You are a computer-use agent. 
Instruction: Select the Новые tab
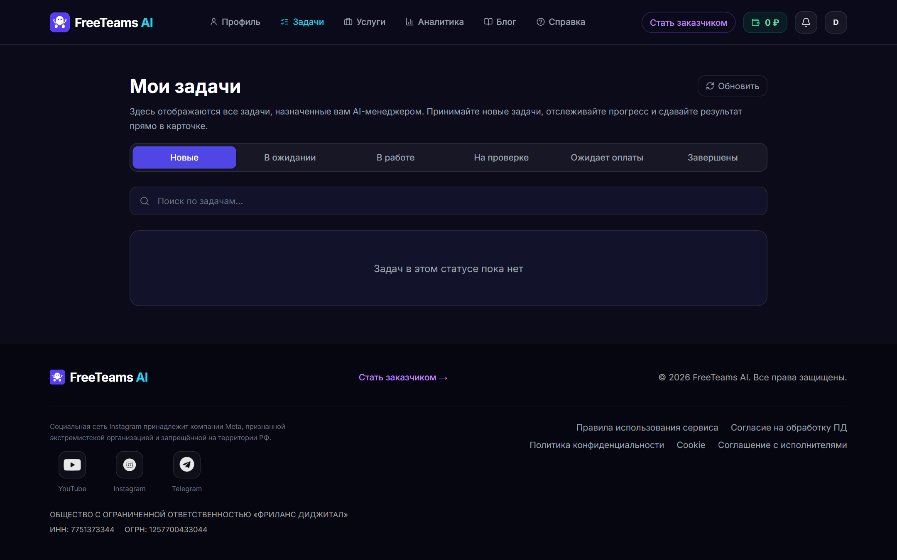coord(184,158)
